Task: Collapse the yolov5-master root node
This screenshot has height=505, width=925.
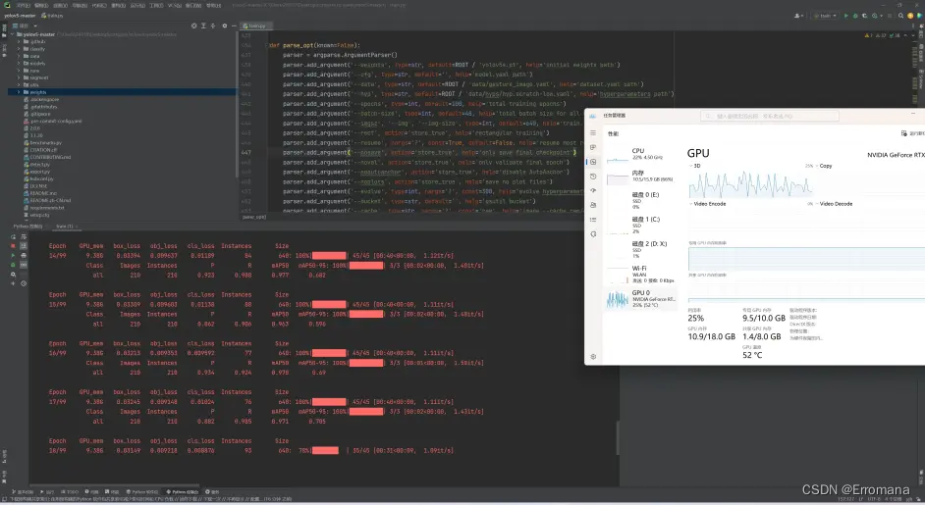Action: 12,34
